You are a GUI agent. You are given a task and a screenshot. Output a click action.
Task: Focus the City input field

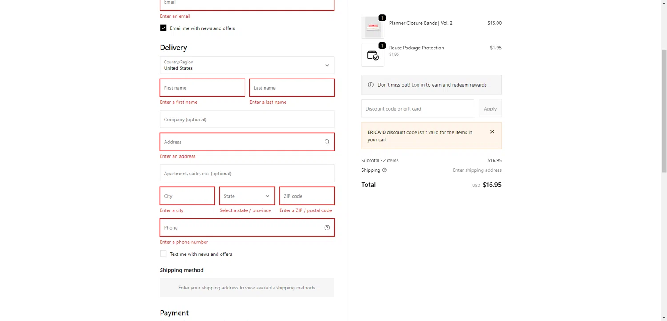pos(187,196)
